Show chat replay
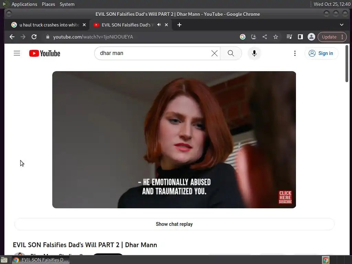The width and height of the screenshot is (352, 264). [x=174, y=224]
